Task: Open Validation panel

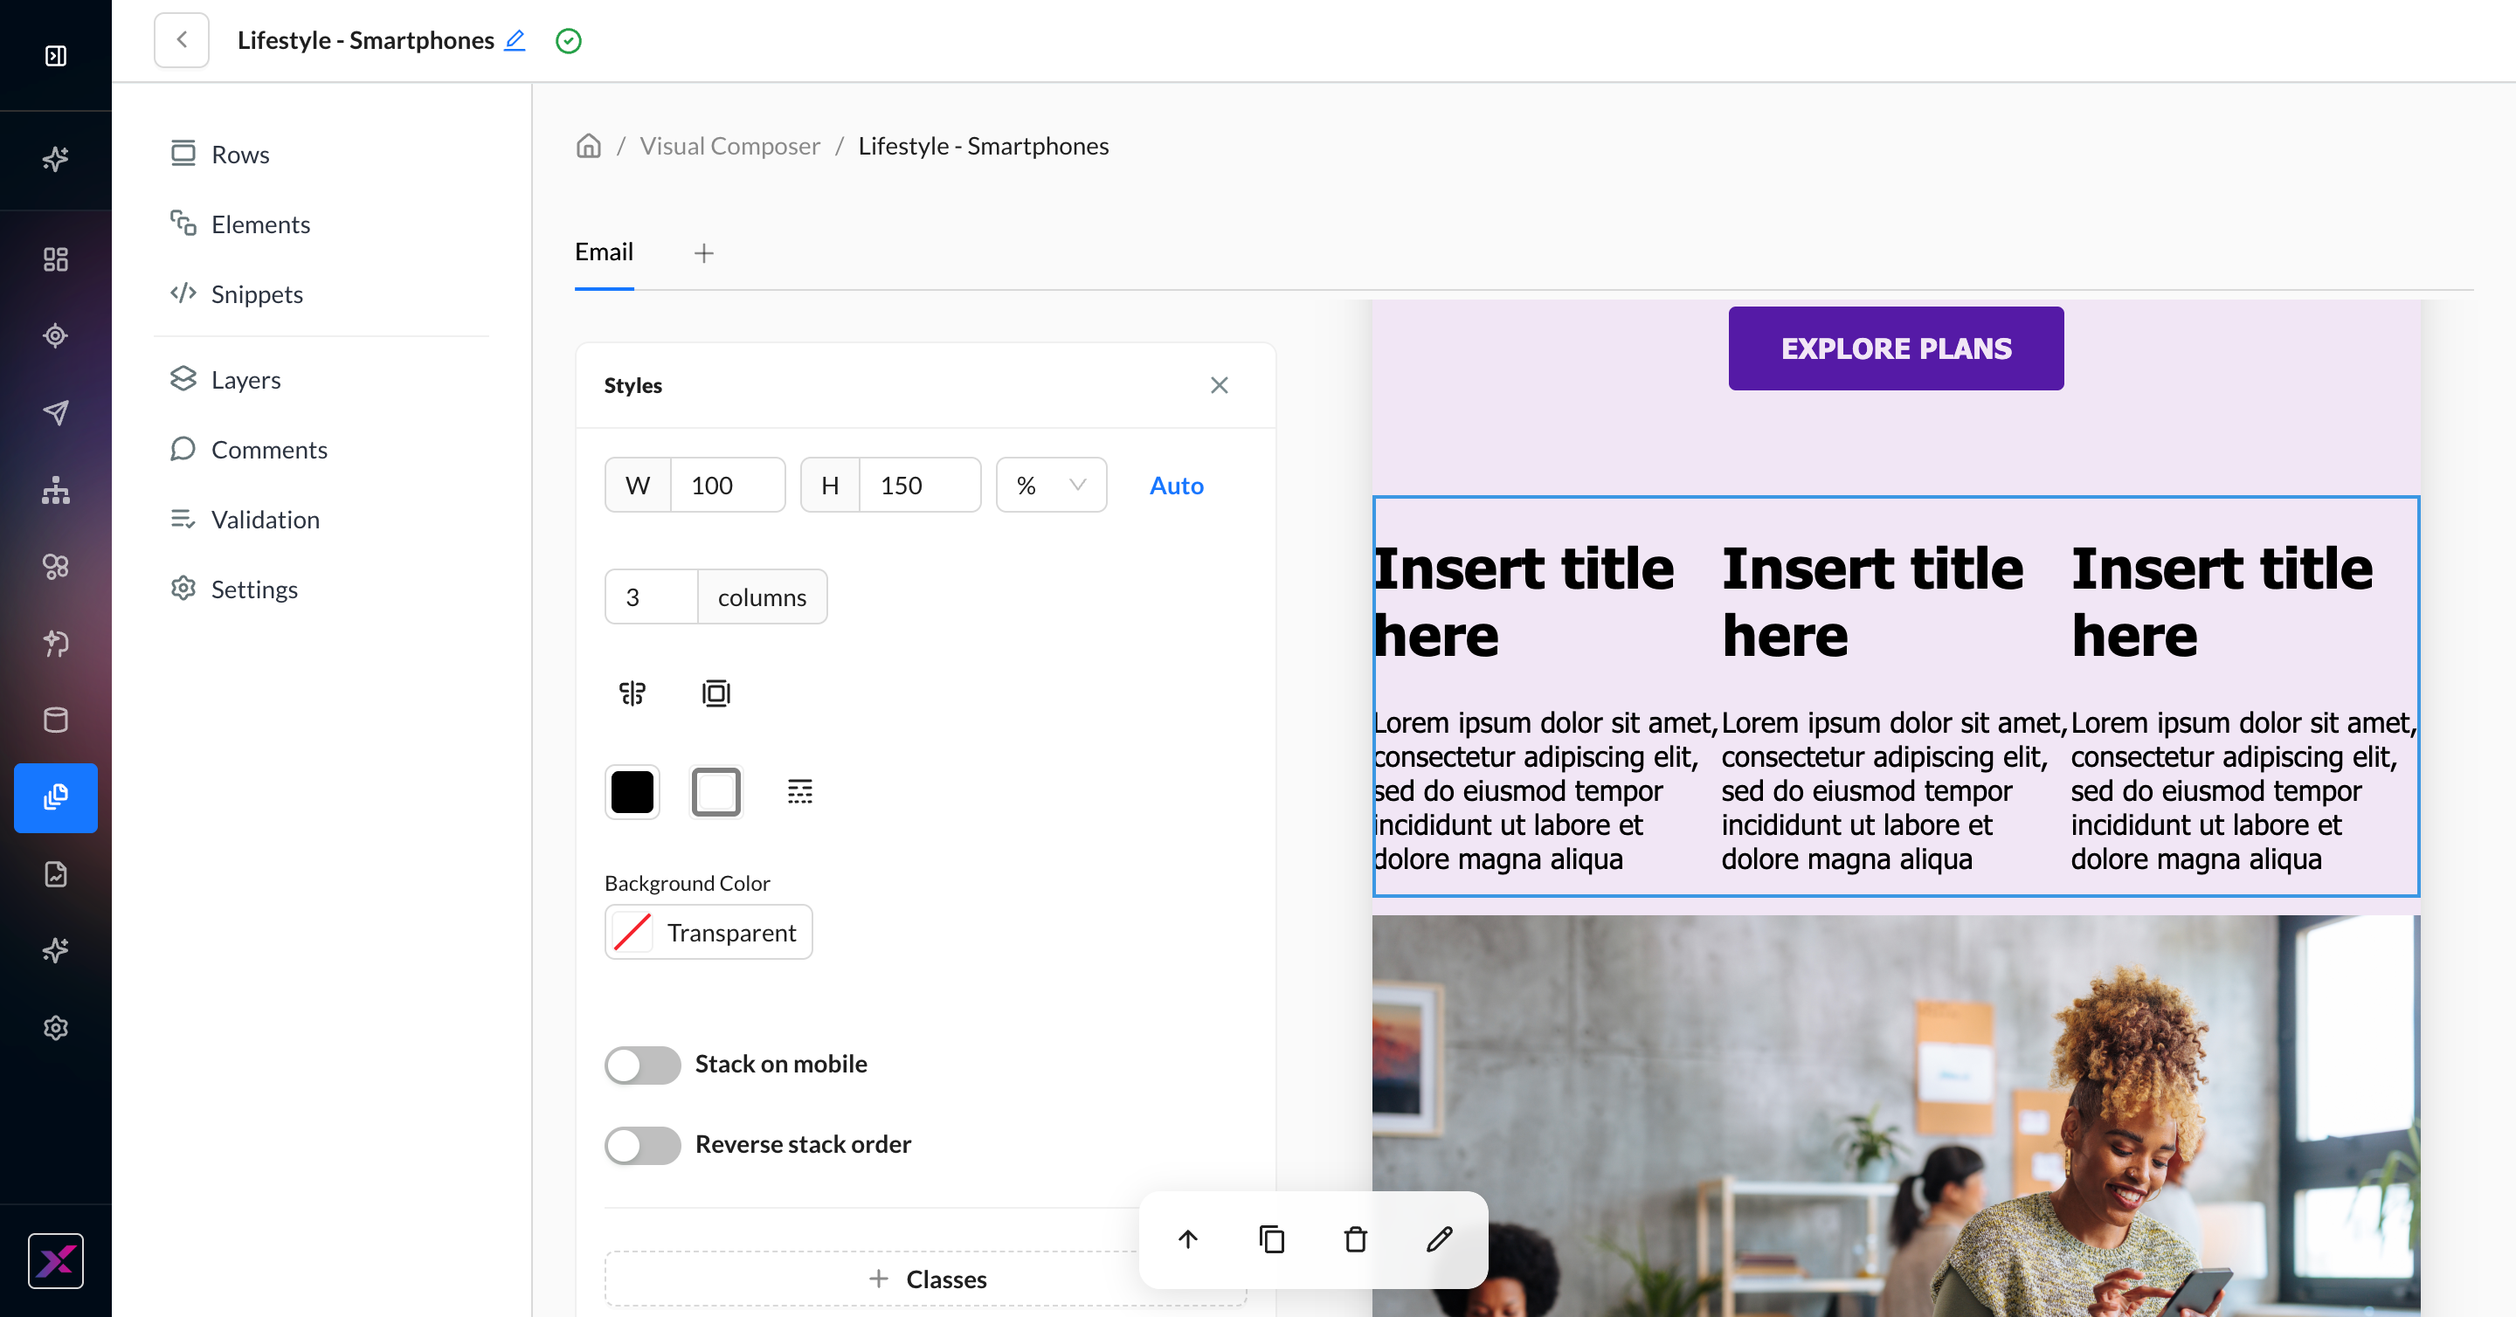Action: (x=245, y=520)
